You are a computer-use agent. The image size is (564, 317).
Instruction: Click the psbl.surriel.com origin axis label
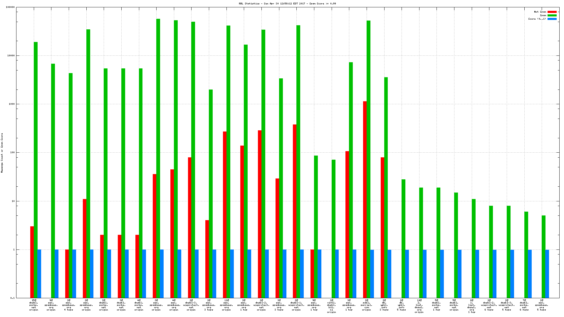click(x=367, y=305)
